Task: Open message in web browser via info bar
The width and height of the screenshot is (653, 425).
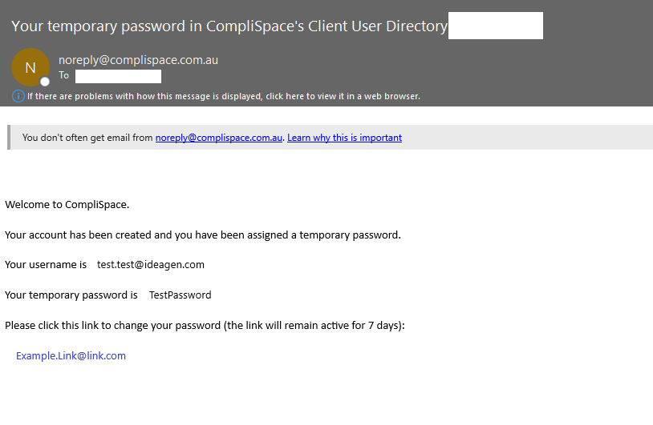Action: [223, 96]
